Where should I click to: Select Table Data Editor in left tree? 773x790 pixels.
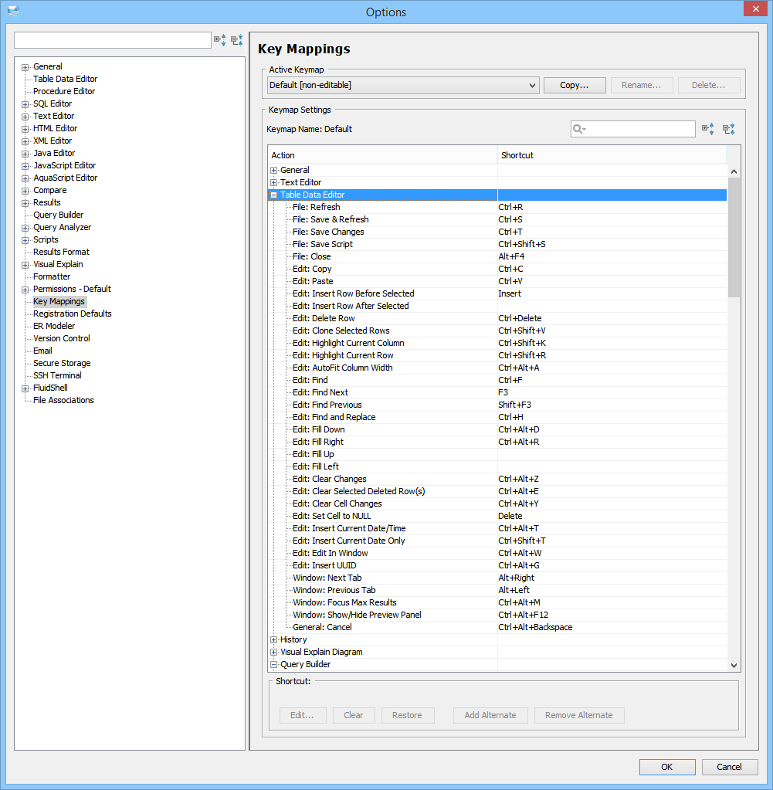[66, 79]
